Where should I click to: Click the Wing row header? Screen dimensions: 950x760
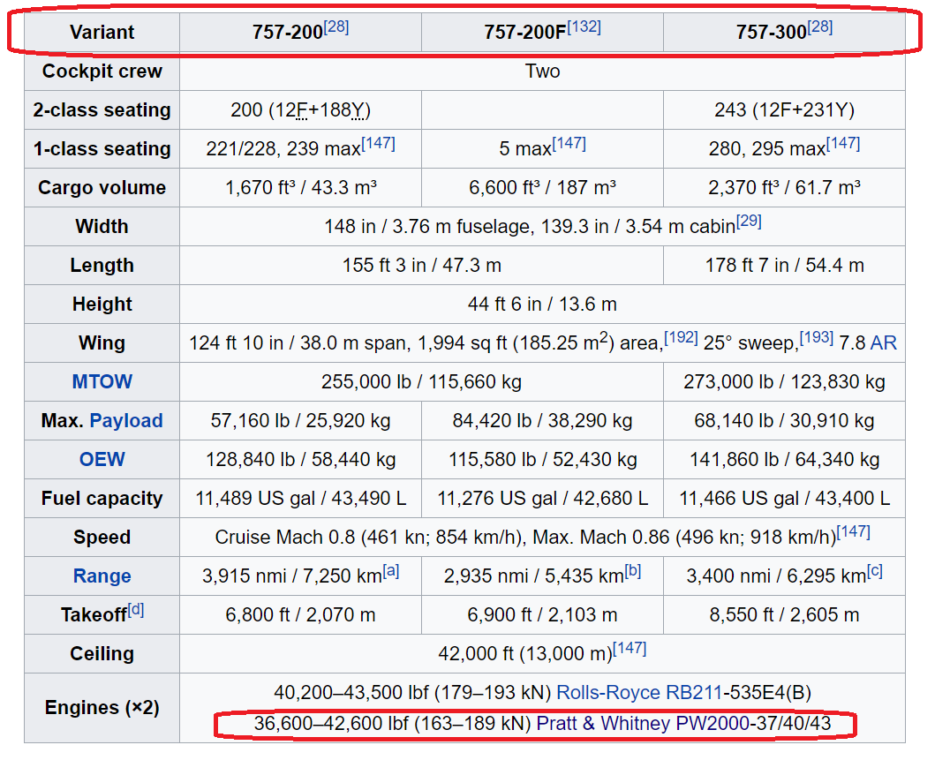click(102, 342)
